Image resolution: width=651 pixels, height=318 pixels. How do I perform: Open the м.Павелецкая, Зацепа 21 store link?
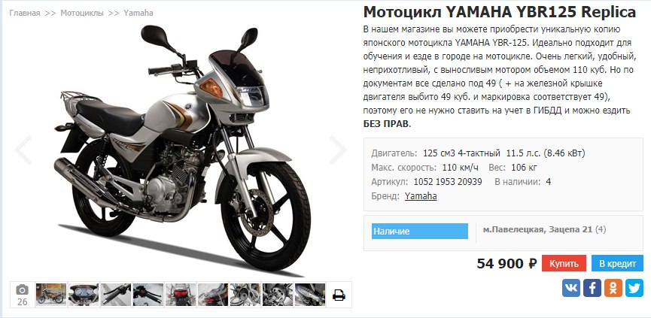537,229
